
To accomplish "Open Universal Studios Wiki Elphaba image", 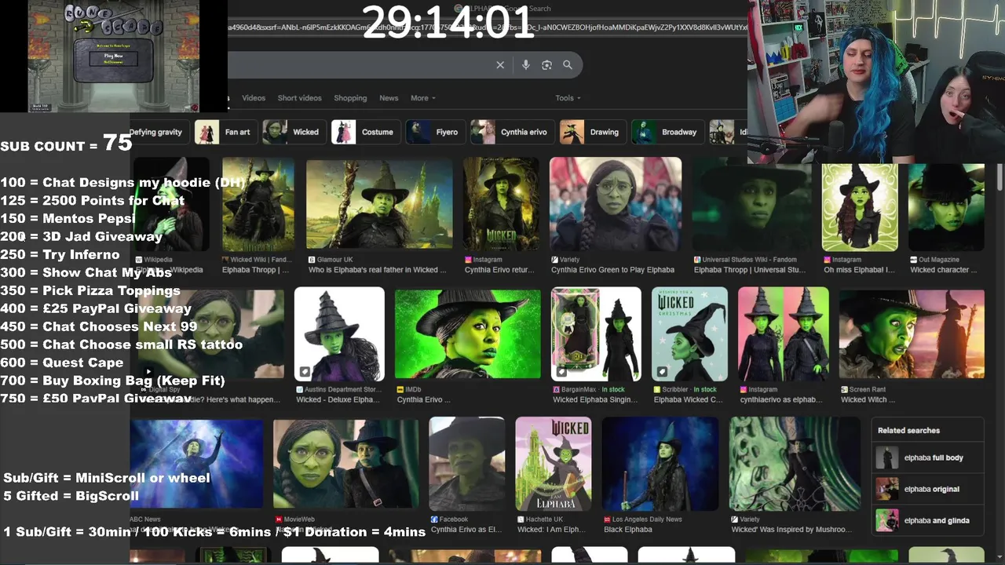I will 752,203.
